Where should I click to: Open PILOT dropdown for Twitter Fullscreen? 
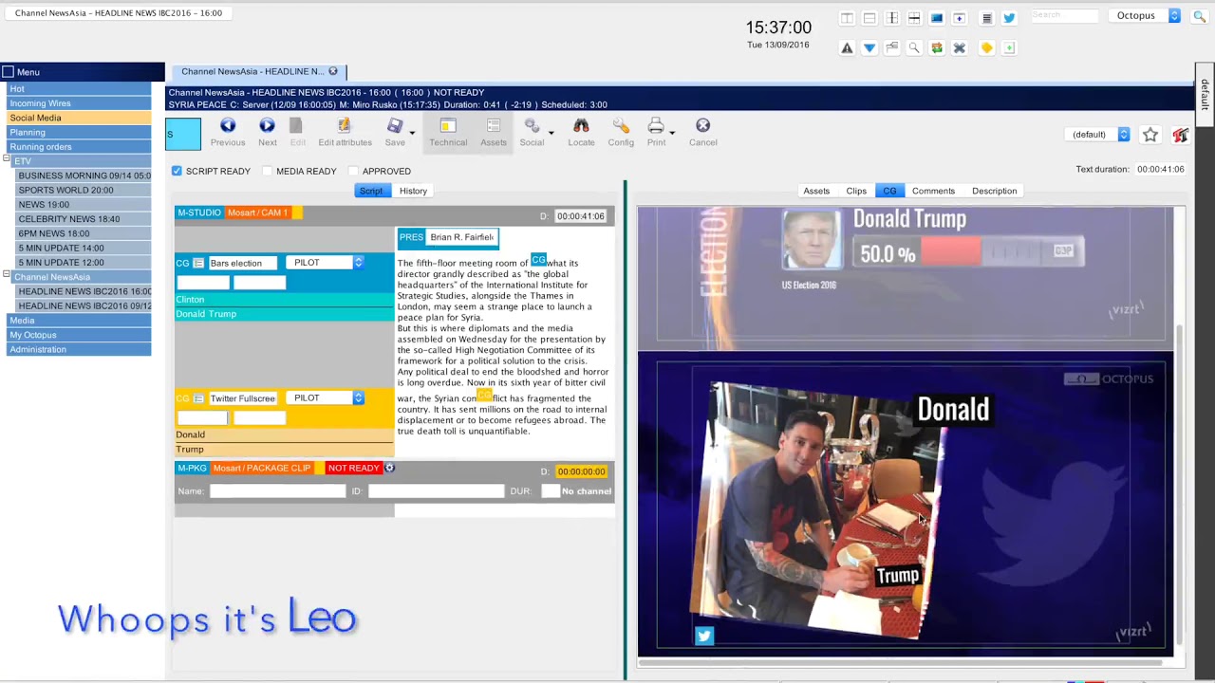325,398
